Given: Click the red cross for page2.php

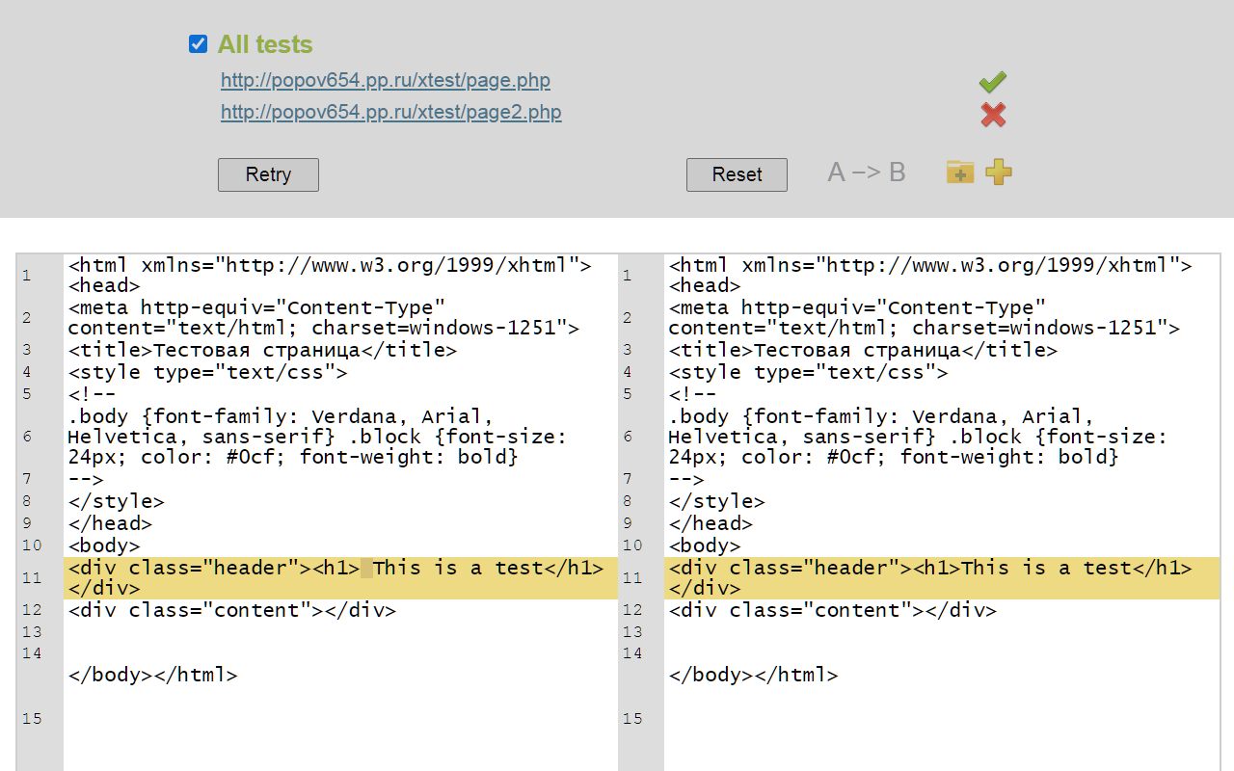Looking at the screenshot, I should pyautogui.click(x=993, y=115).
